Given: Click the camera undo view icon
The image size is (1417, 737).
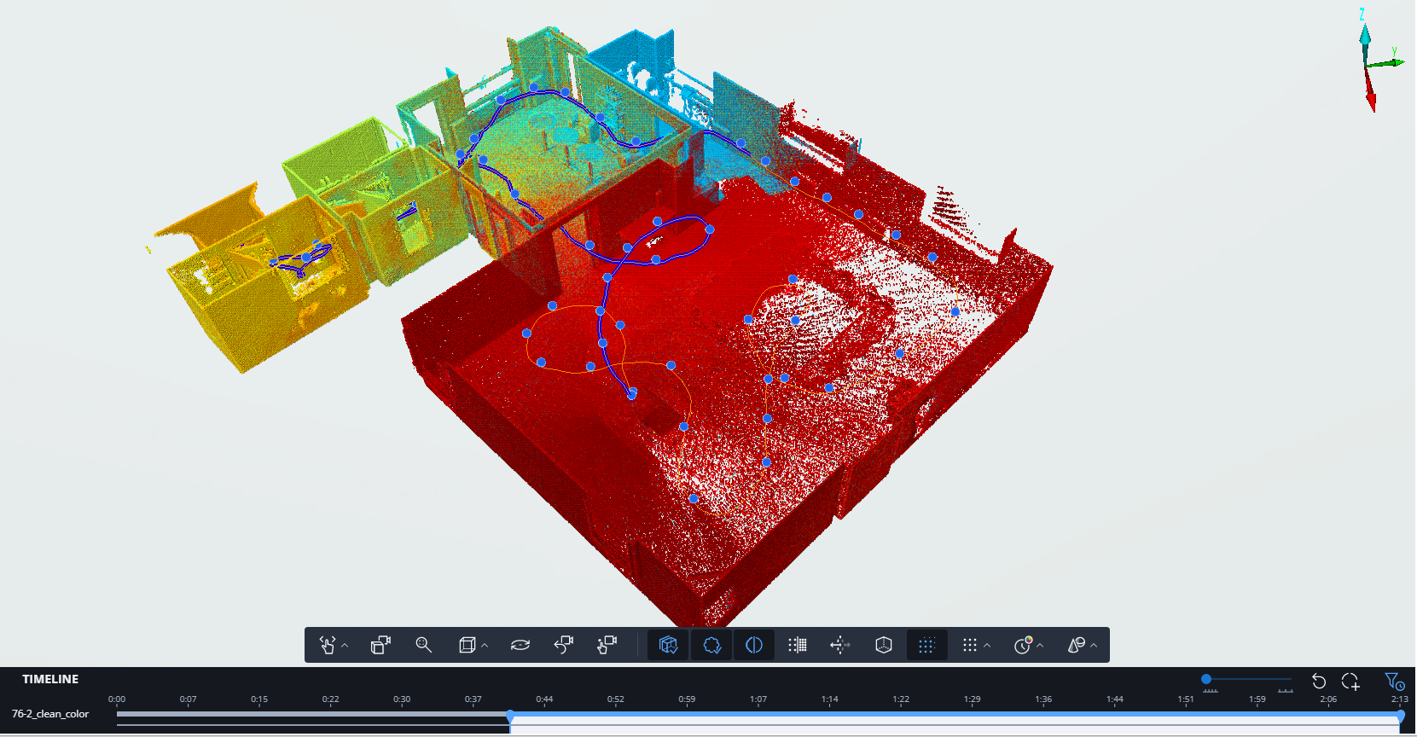Looking at the screenshot, I should pos(563,645).
